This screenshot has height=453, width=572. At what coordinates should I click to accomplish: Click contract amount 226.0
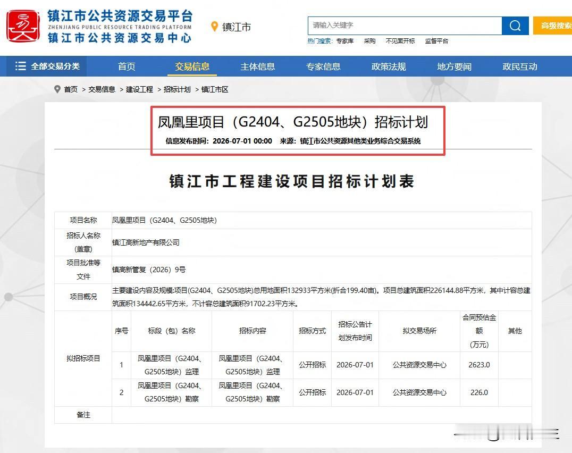pos(479,392)
